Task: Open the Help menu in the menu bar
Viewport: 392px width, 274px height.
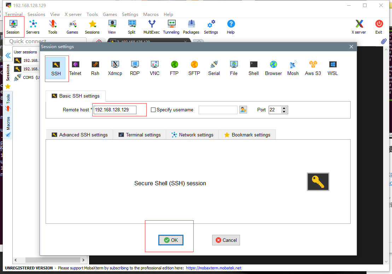Action: pos(168,14)
